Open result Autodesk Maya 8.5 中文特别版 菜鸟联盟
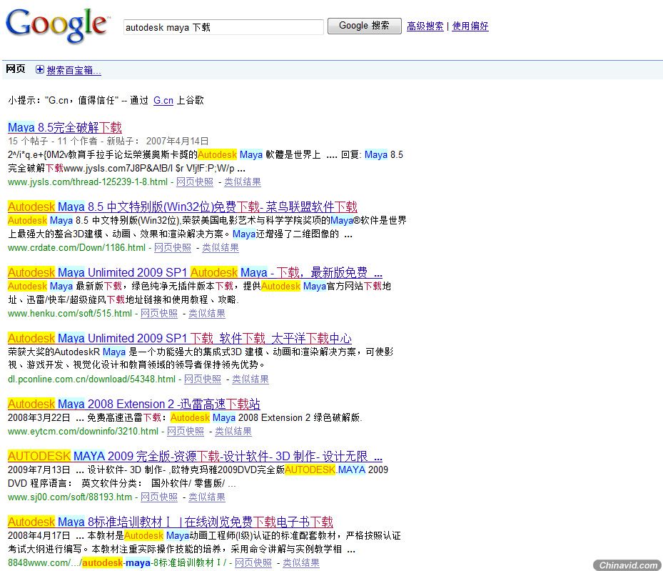Viewport: 663px width, 571px height. (182, 207)
